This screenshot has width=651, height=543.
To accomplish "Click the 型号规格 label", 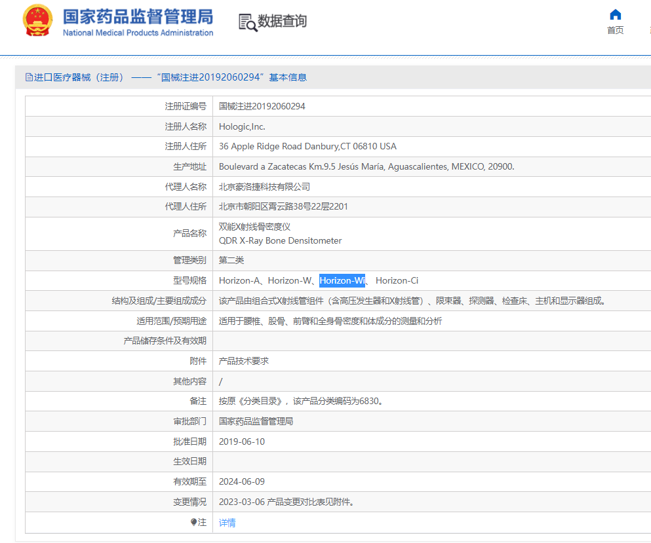I will click(x=189, y=280).
